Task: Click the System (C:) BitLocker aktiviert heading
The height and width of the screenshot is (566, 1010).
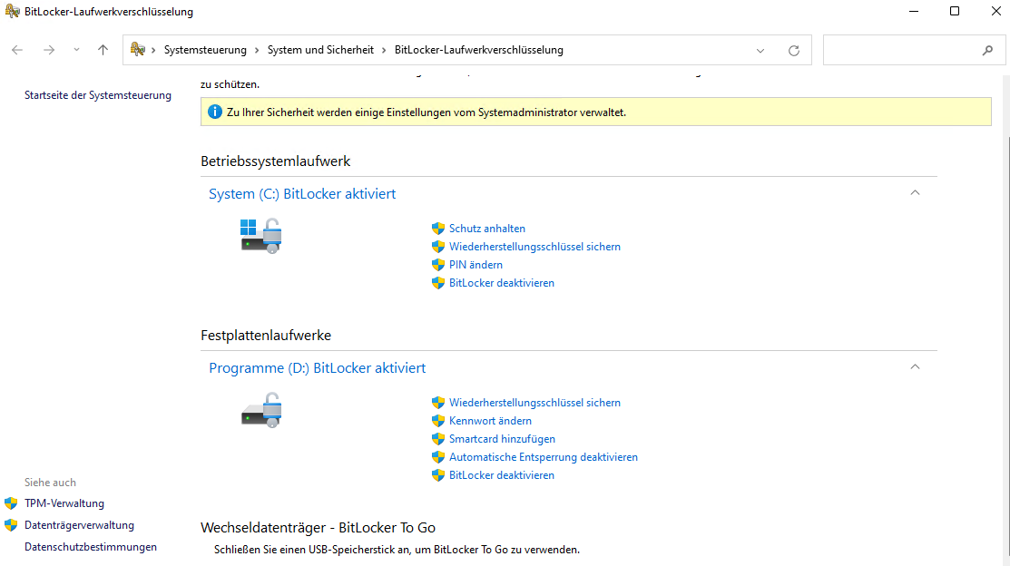Action: point(302,194)
